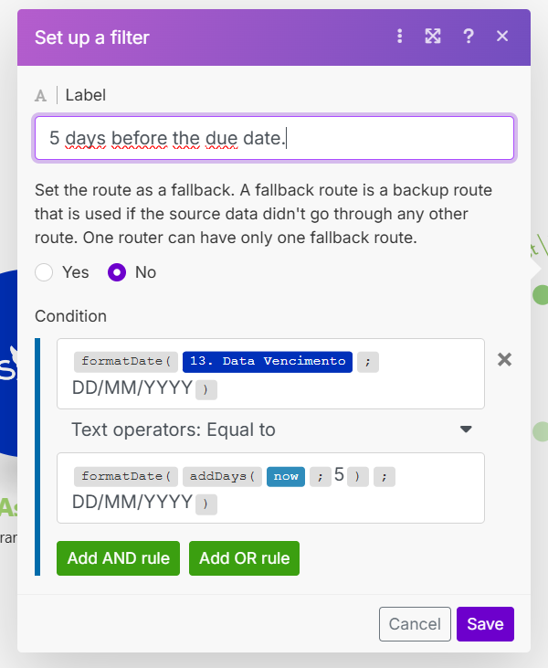
Task: Open the three-dot options menu in header
Action: pyautogui.click(x=399, y=37)
